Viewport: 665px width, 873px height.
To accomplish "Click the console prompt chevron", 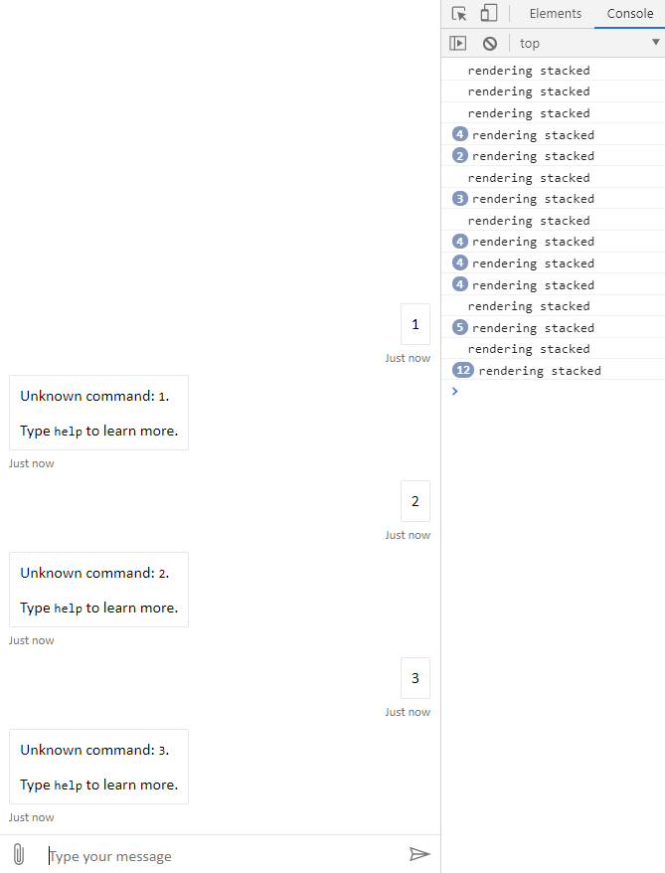I will click(455, 391).
